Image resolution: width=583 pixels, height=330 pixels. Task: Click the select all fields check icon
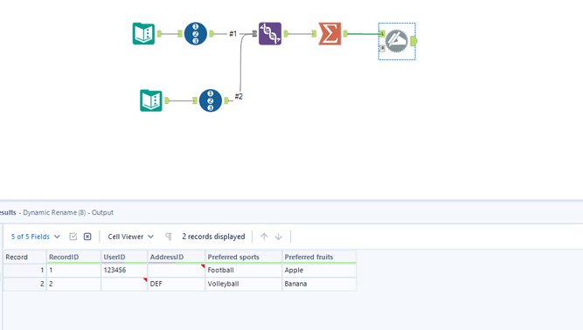pos(73,237)
